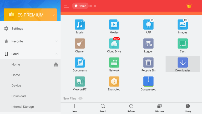The height and width of the screenshot is (114, 202).
Task: Toggle New Files visibility eye icon
Action: (x=80, y=98)
